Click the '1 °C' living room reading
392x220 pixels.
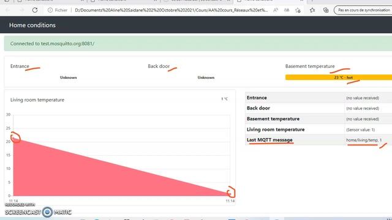(x=224, y=99)
